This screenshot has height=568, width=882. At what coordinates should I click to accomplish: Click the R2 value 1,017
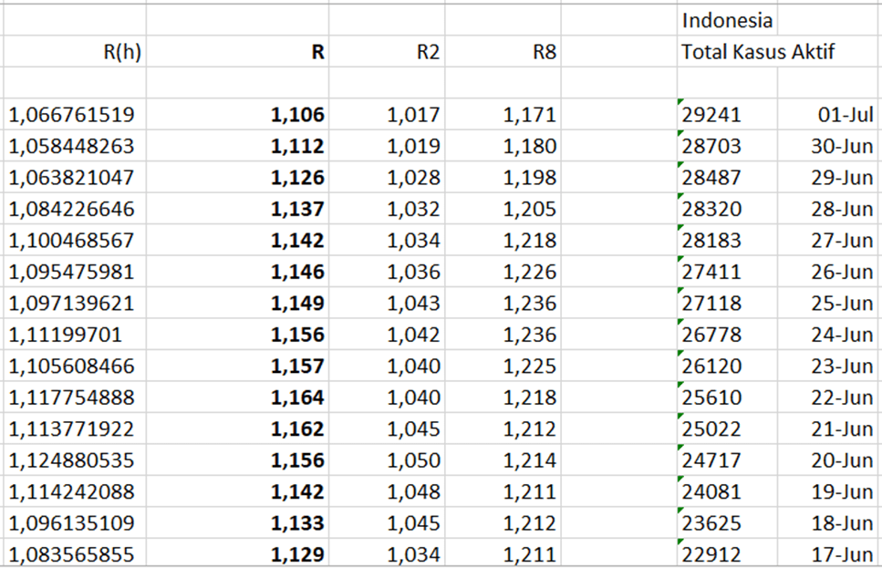coord(387,115)
